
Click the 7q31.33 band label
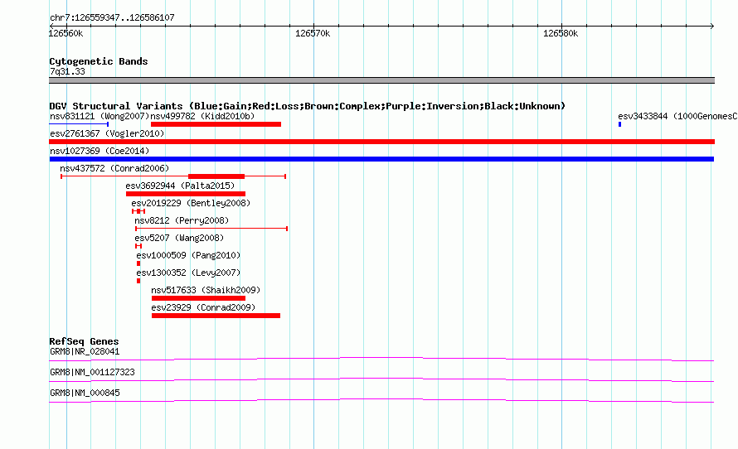[67, 71]
